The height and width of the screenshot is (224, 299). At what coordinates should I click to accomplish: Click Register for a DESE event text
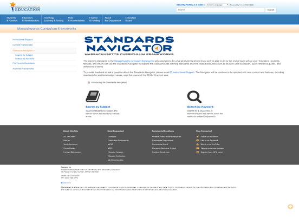click(x=212, y=152)
